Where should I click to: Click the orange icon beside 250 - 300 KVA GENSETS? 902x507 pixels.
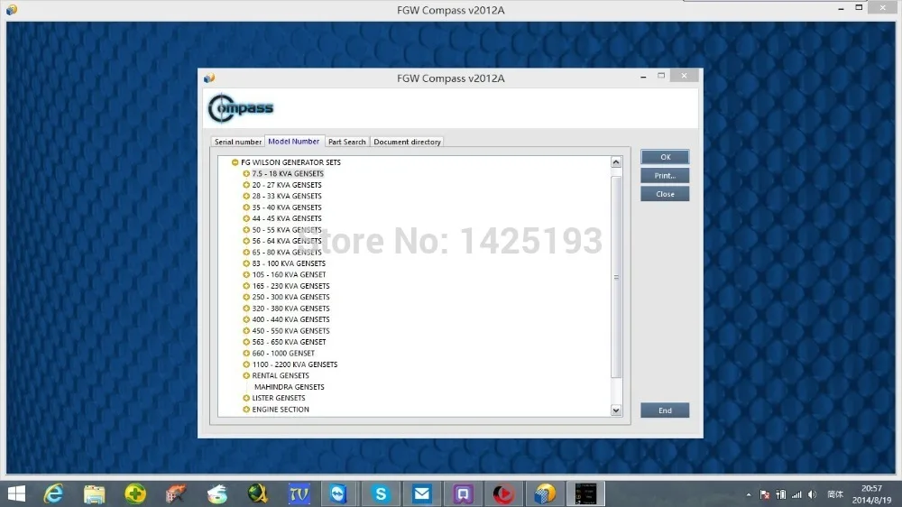(x=246, y=297)
